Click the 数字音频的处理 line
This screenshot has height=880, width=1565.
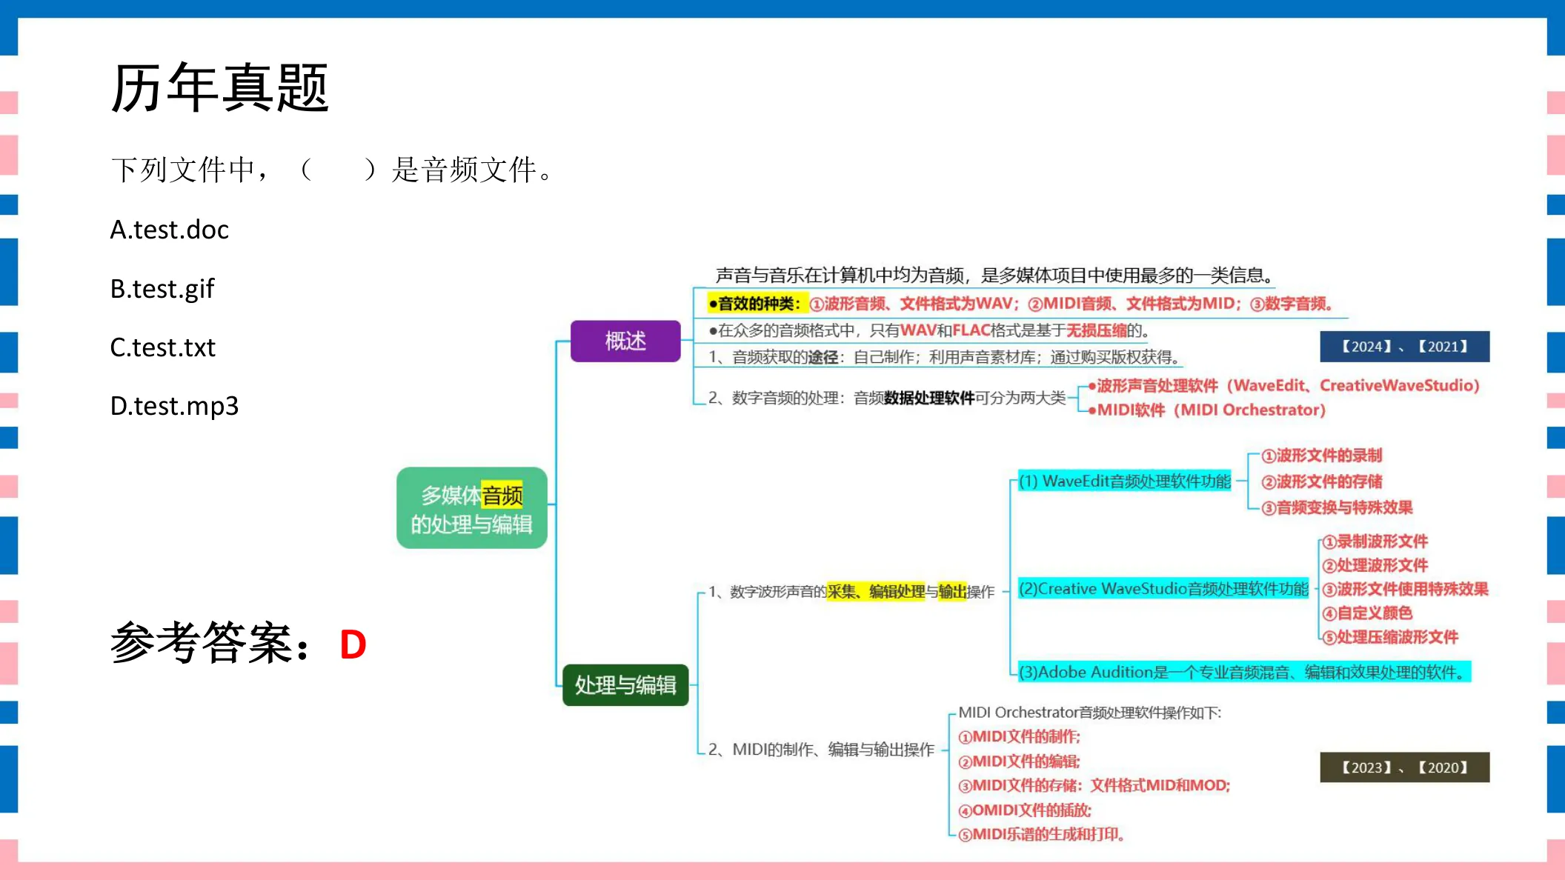tap(886, 398)
